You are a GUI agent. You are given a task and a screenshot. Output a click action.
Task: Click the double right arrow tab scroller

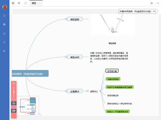point(151,3)
